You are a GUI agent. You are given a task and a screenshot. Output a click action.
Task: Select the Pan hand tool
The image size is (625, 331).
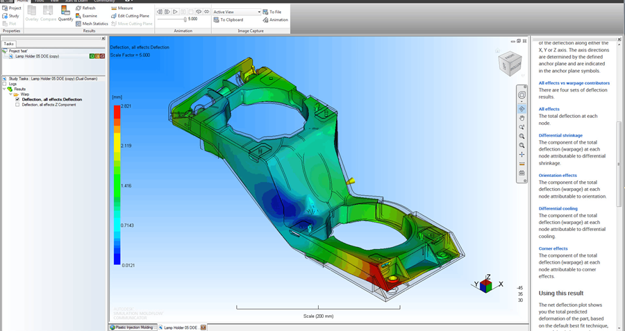click(x=522, y=118)
